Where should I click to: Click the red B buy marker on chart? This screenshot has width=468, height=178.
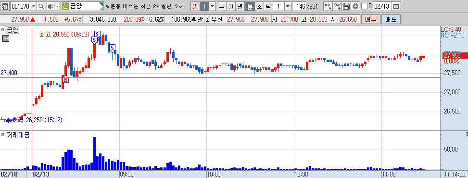[x=66, y=80]
